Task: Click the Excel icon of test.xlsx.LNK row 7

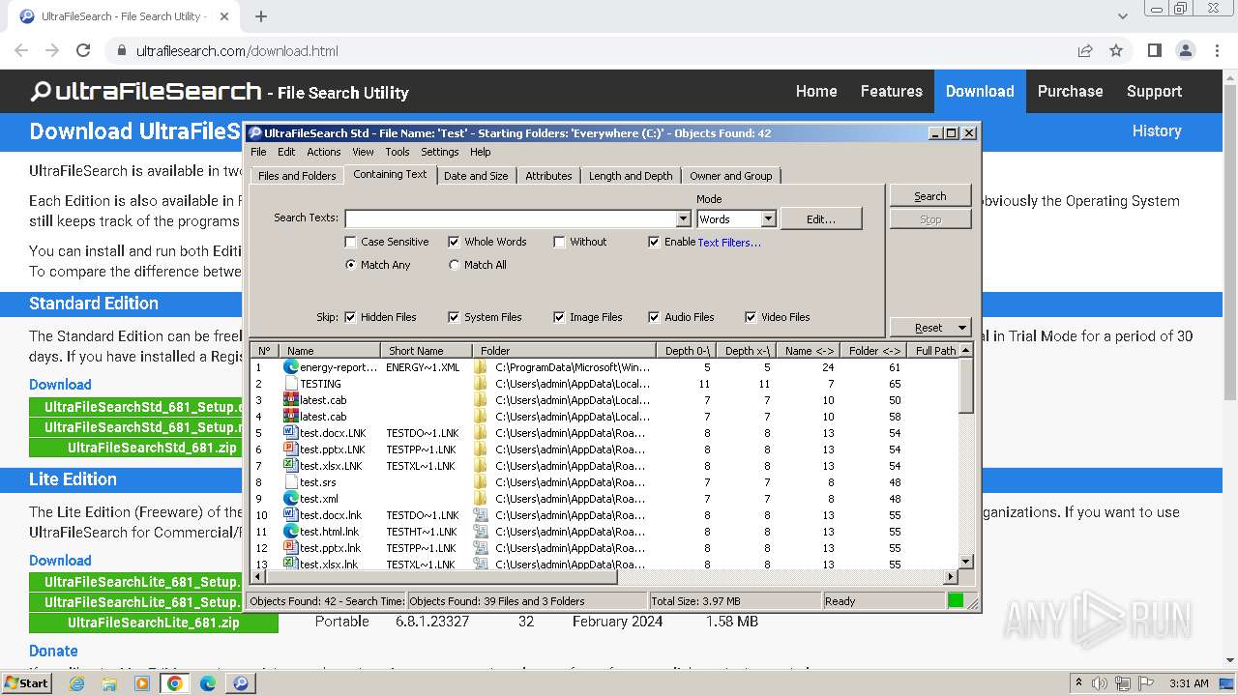Action: [290, 466]
